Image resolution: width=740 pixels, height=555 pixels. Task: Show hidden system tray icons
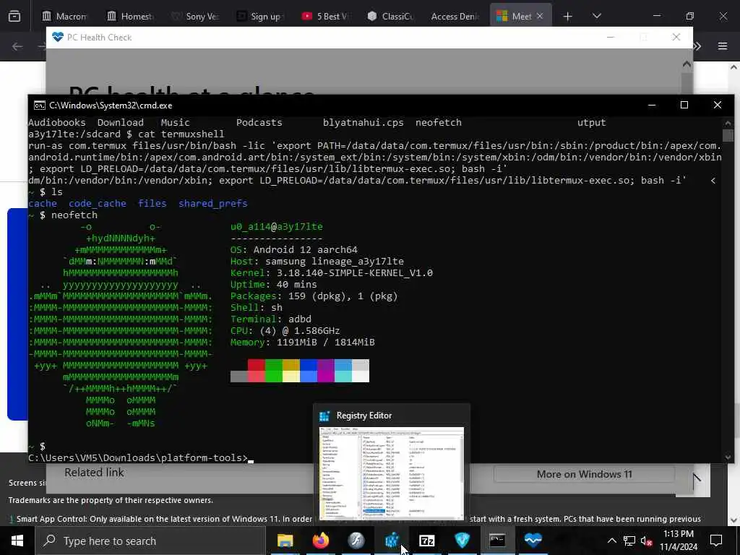[611, 541]
